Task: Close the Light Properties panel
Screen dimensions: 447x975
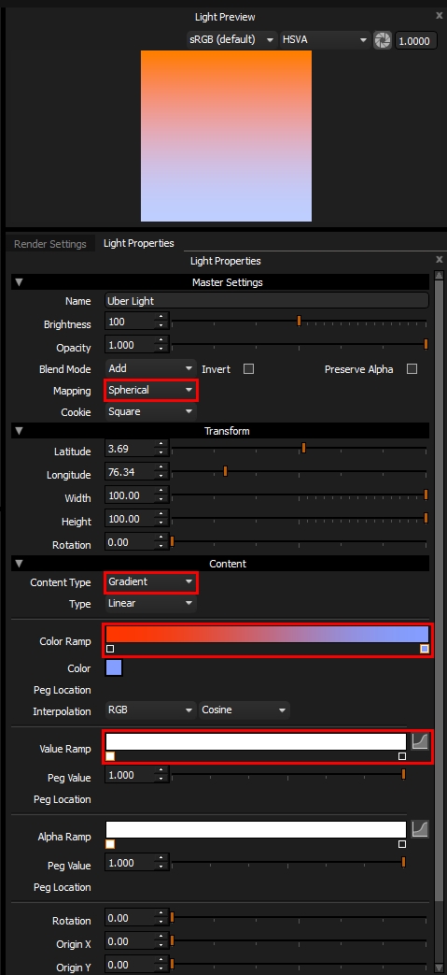Action: click(440, 260)
